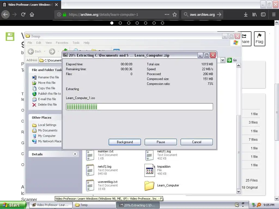Show site information icon in address bar
279x209 pixels.
pyautogui.click(x=59, y=14)
